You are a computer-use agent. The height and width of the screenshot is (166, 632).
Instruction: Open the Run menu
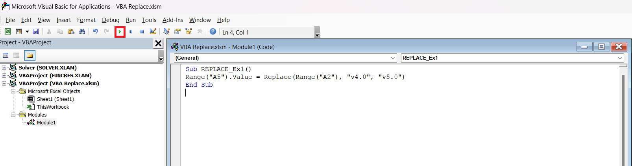[131, 20]
